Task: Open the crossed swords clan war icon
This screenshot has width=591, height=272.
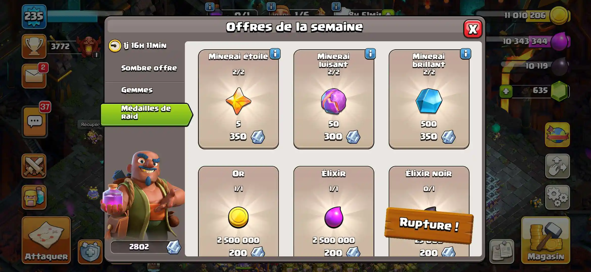Action: tap(34, 166)
